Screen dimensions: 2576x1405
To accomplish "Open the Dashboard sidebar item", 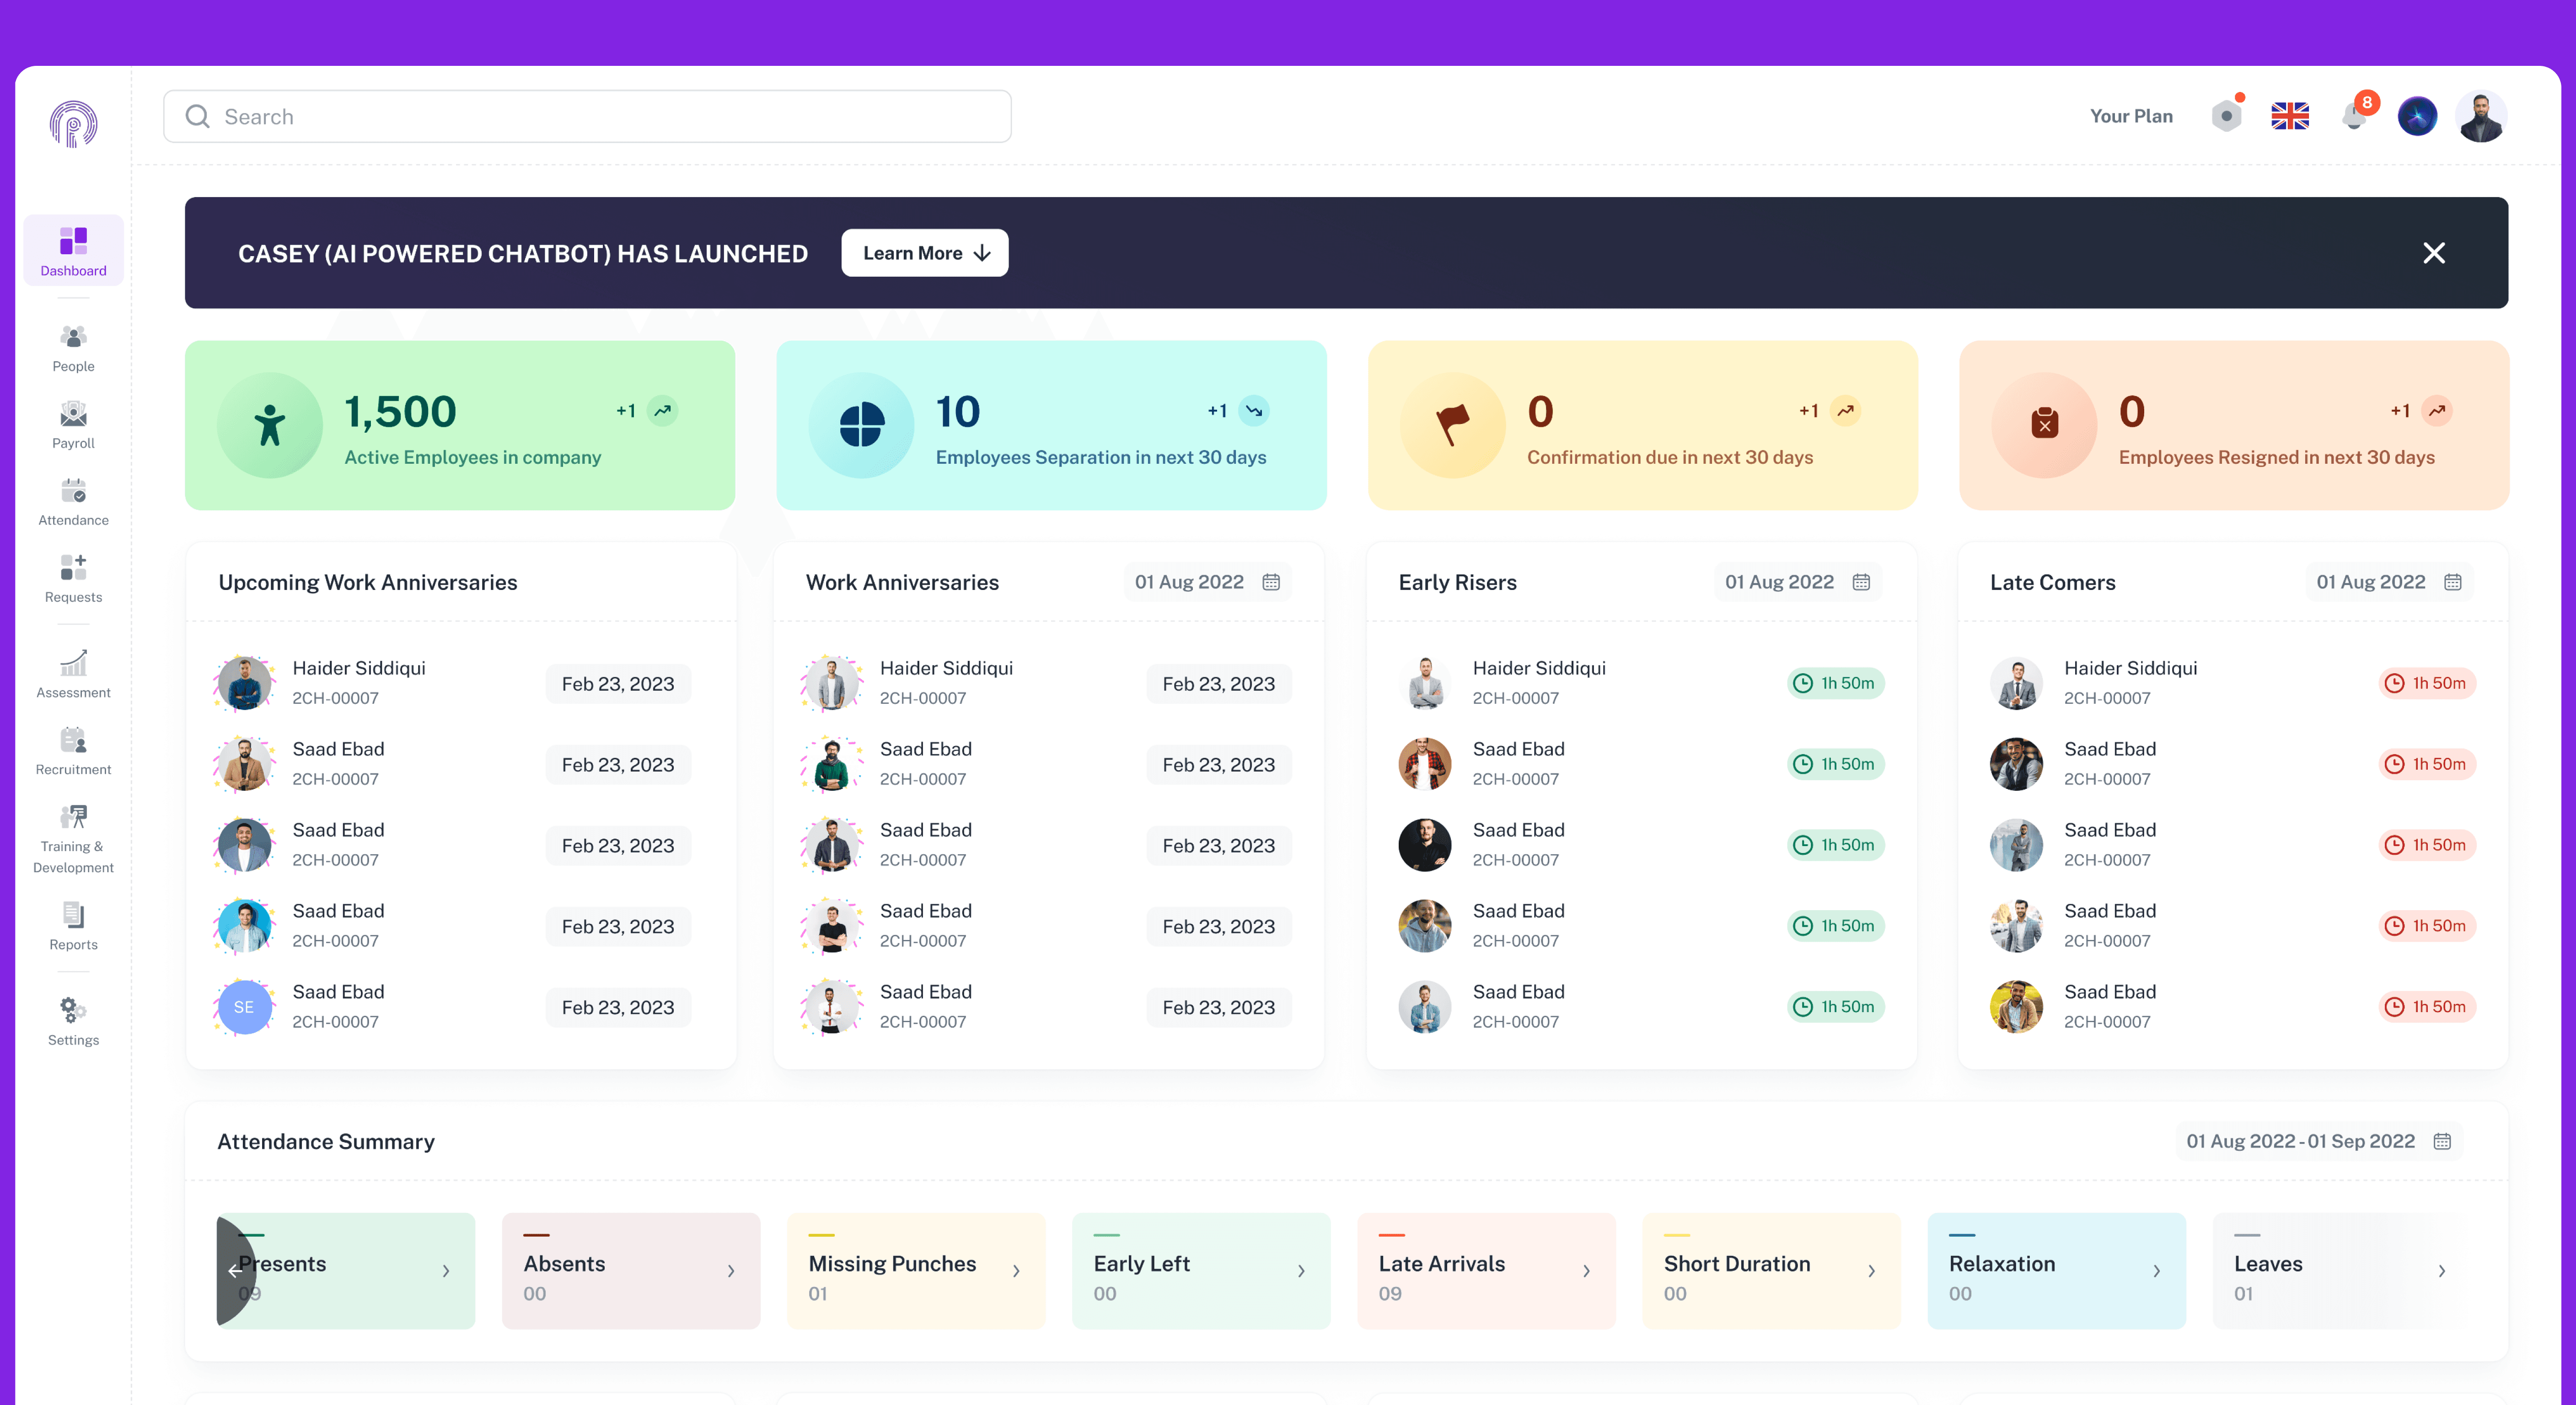I will click(x=73, y=250).
